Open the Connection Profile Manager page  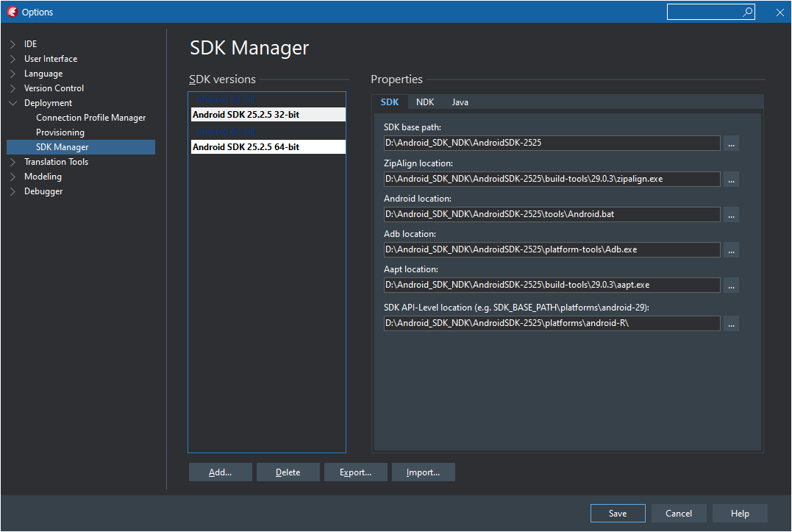point(91,118)
